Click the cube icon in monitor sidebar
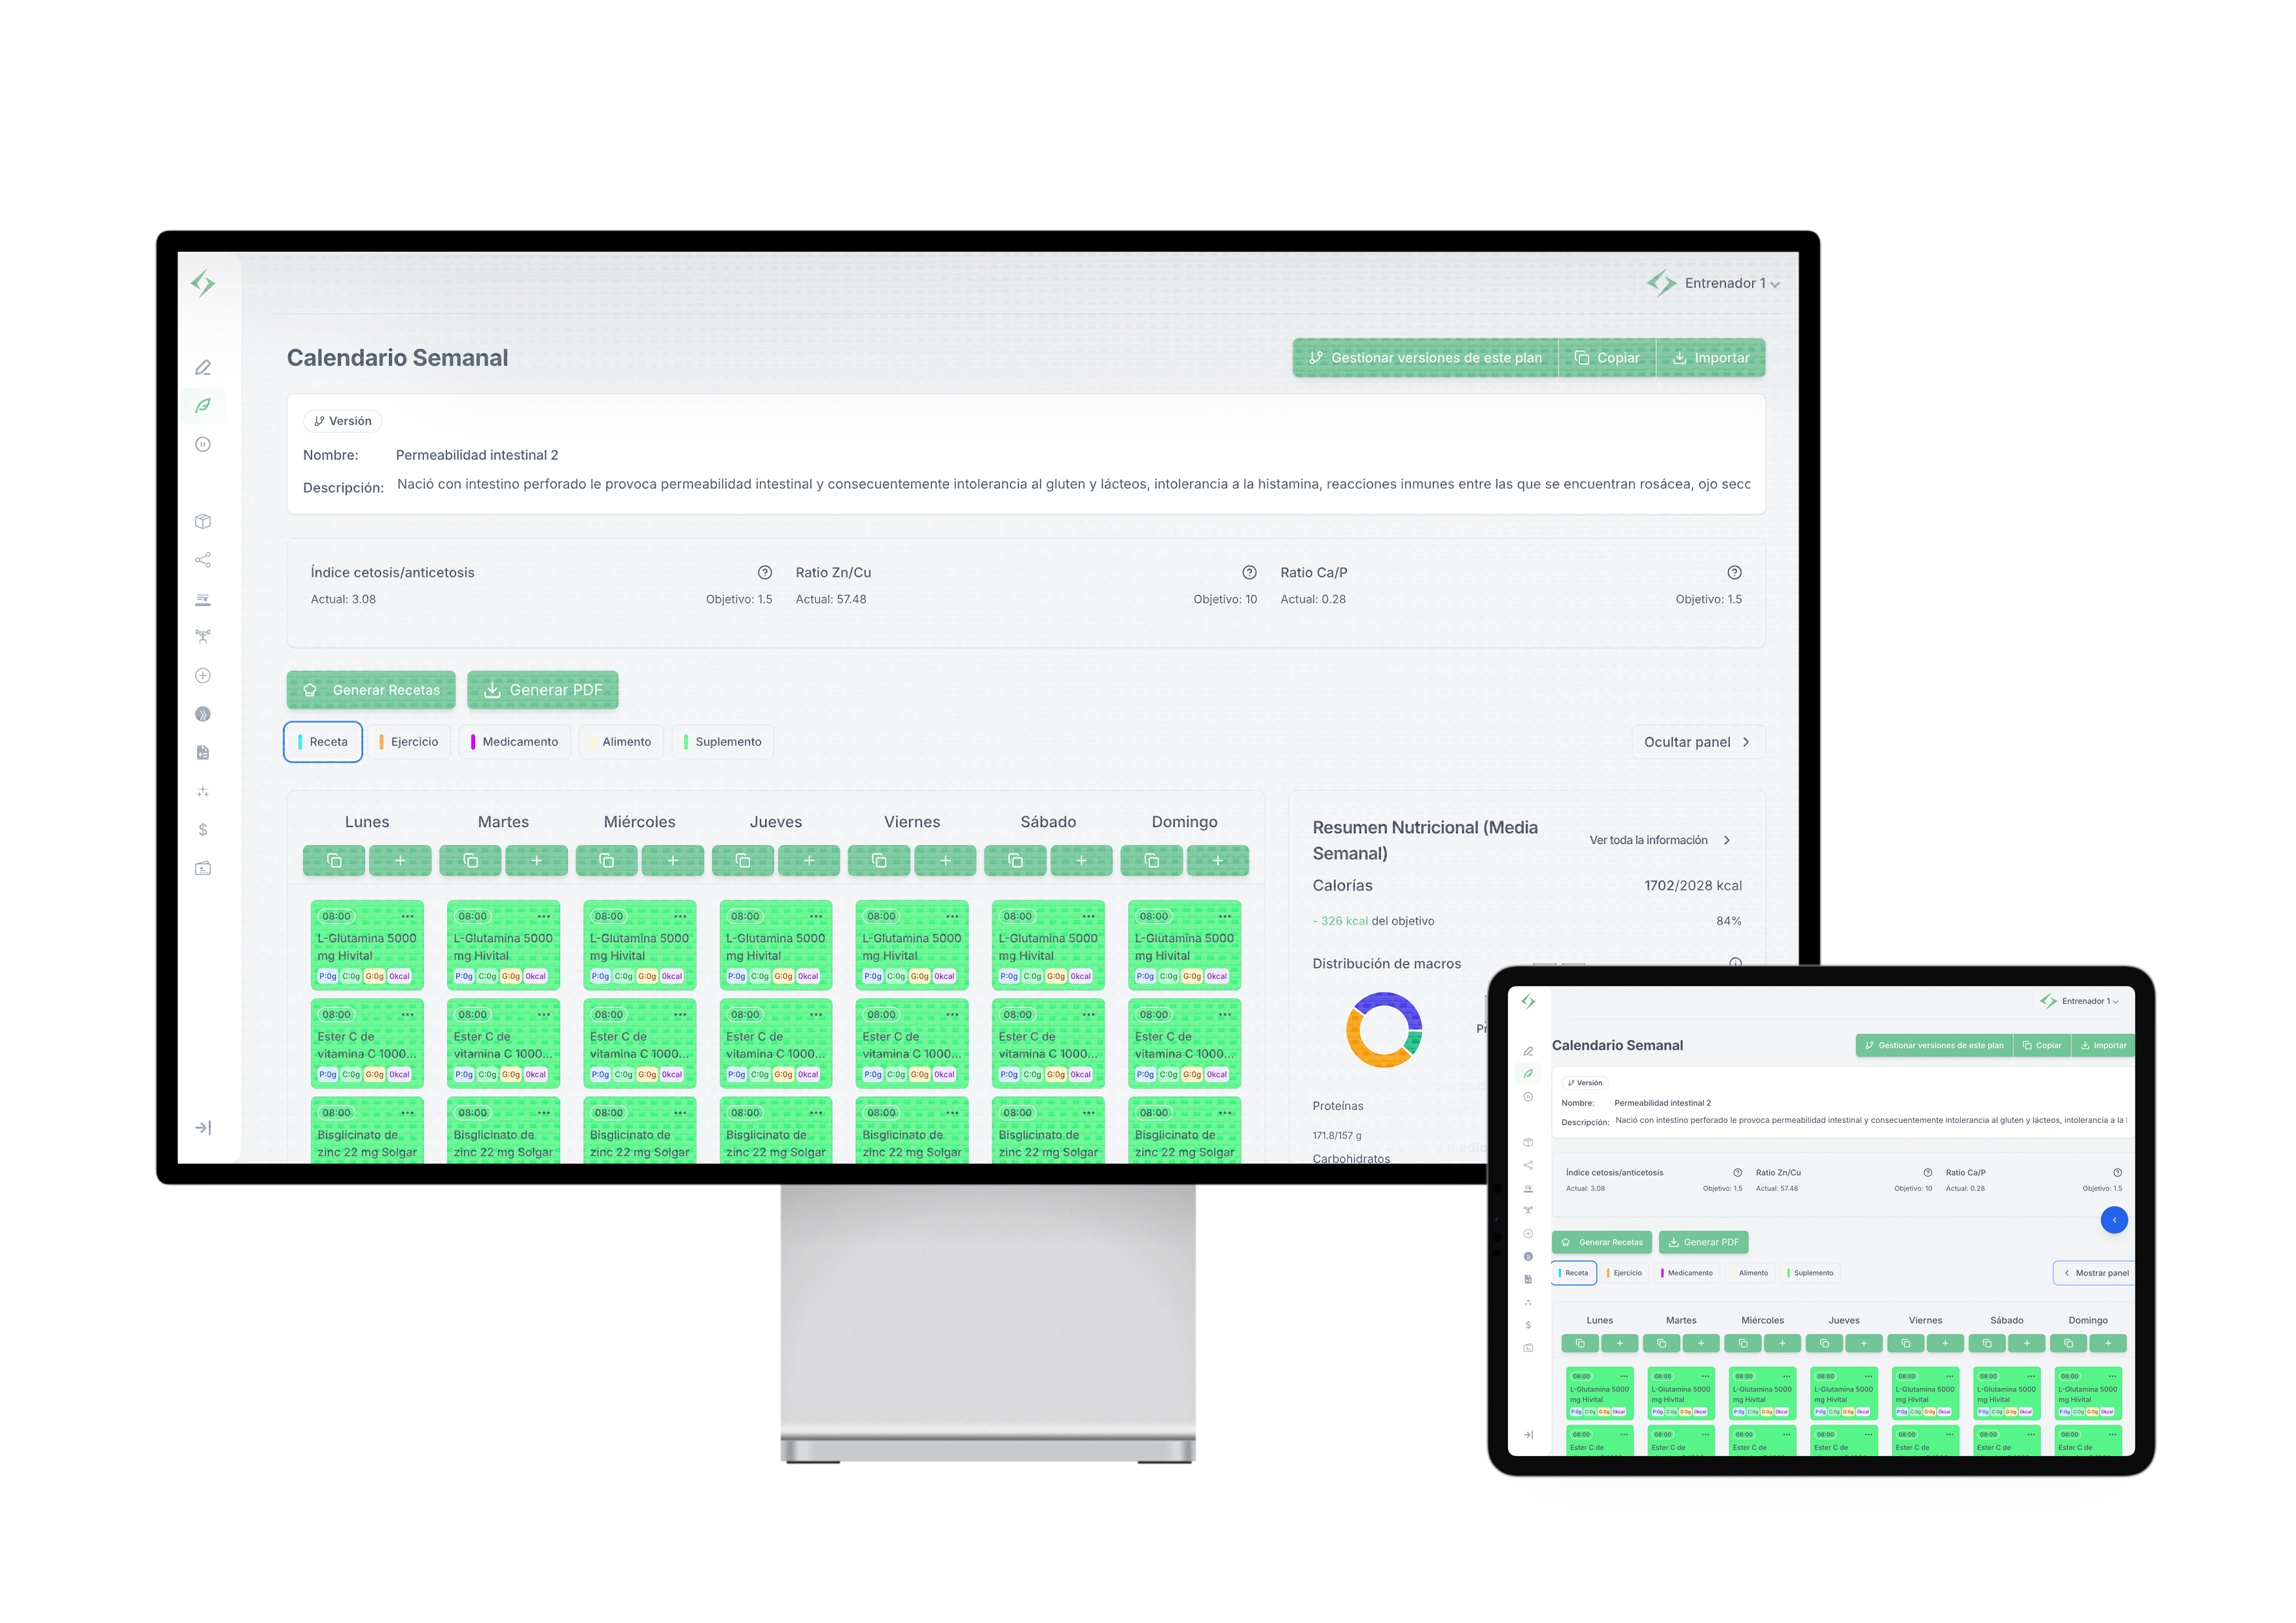Screen dimensions: 2296x1623 (x=203, y=521)
